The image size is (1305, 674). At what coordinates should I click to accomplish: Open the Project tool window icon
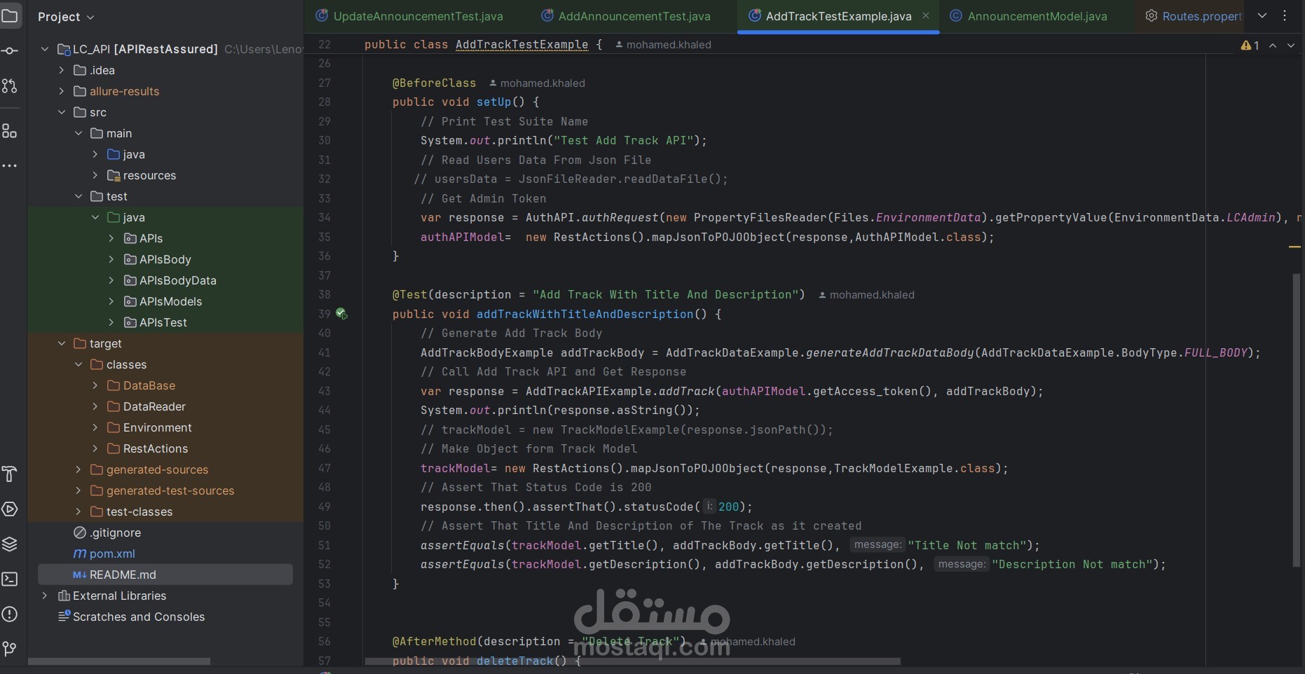point(10,15)
